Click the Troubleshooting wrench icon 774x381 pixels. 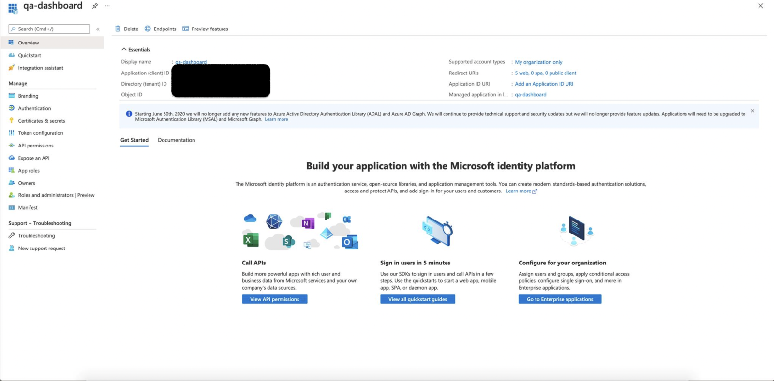pyautogui.click(x=11, y=236)
